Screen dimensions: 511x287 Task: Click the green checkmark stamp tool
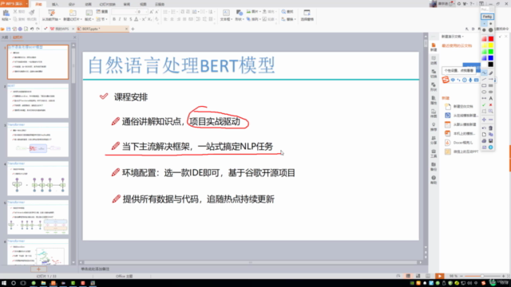click(x=484, y=104)
